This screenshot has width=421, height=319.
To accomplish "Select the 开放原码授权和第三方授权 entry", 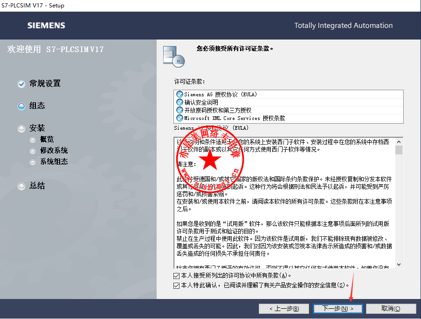I will click(289, 110).
